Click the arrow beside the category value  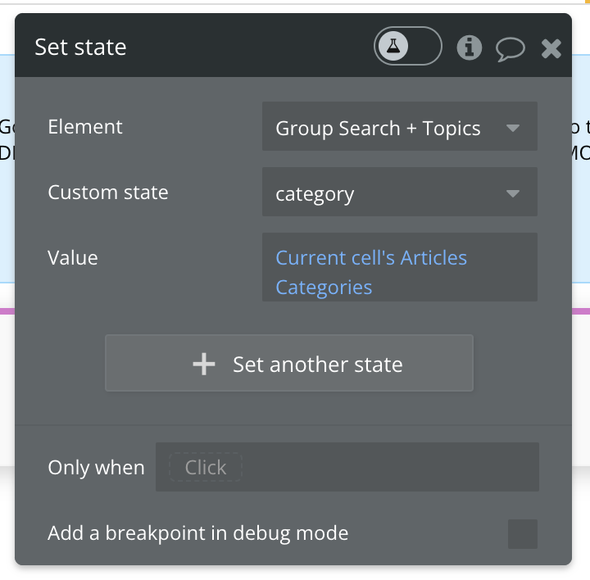[x=513, y=193]
